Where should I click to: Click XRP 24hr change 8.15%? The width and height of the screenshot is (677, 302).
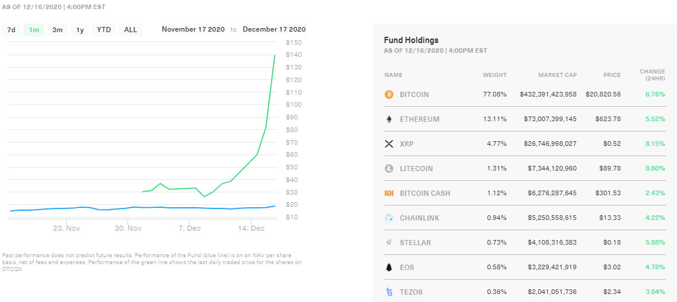(655, 144)
